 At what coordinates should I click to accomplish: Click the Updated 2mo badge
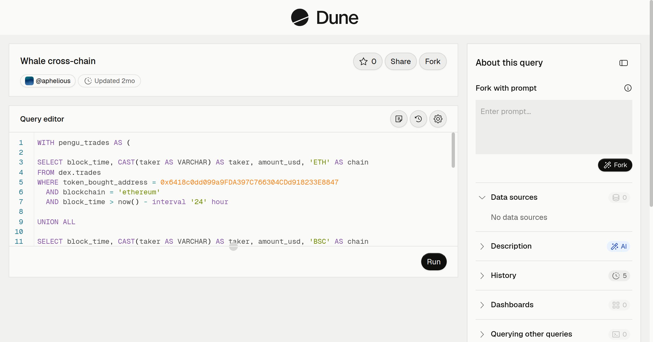(109, 81)
